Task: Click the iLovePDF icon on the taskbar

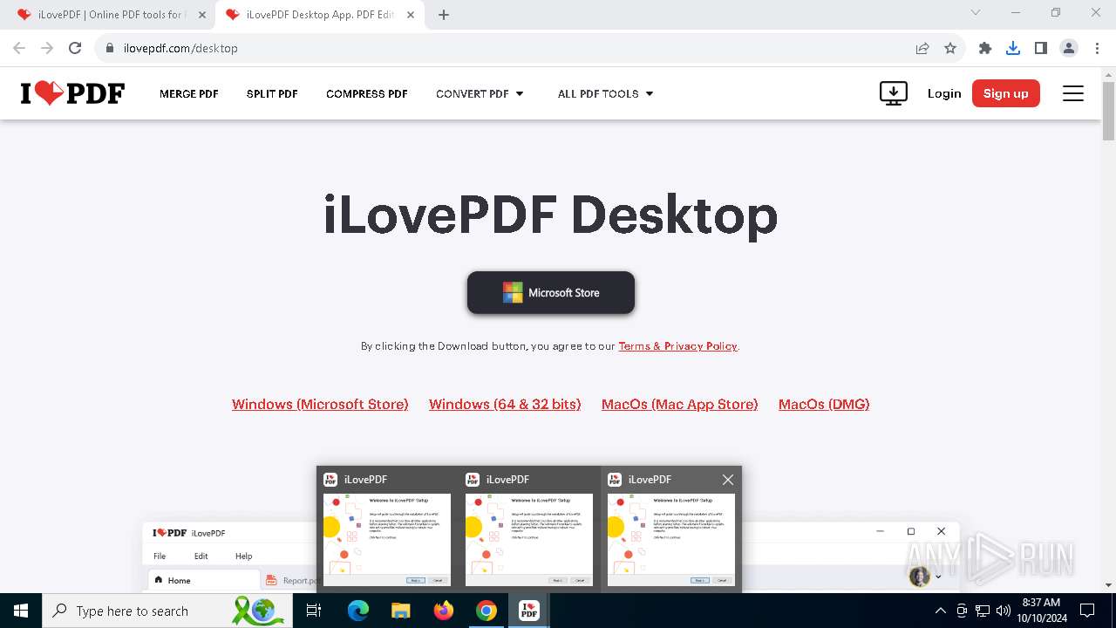Action: pyautogui.click(x=529, y=611)
